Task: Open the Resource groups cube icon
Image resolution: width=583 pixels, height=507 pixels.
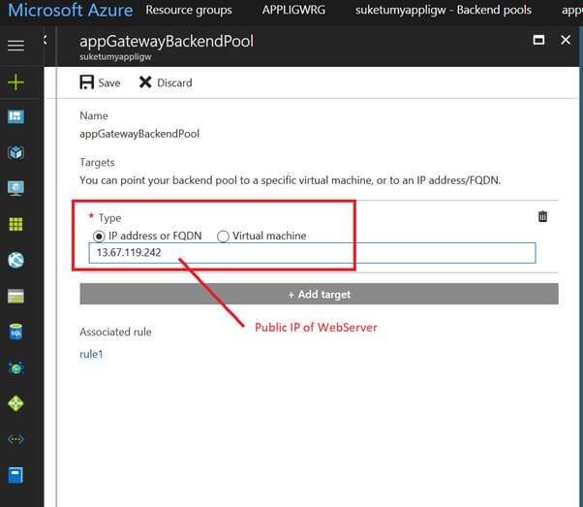Action: tap(15, 152)
